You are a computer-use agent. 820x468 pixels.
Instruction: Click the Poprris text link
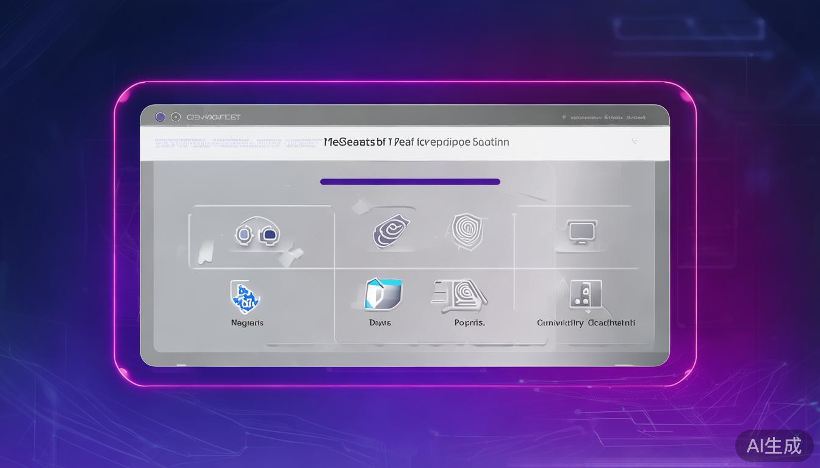[469, 323]
